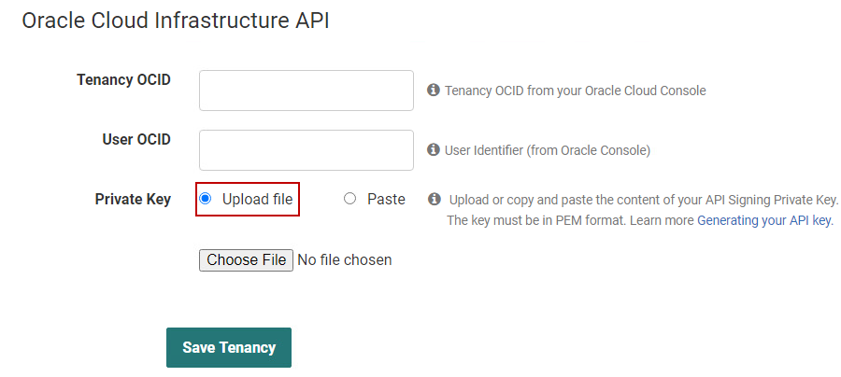The image size is (841, 377).
Task: Select the Paste radio button
Action: [x=349, y=199]
